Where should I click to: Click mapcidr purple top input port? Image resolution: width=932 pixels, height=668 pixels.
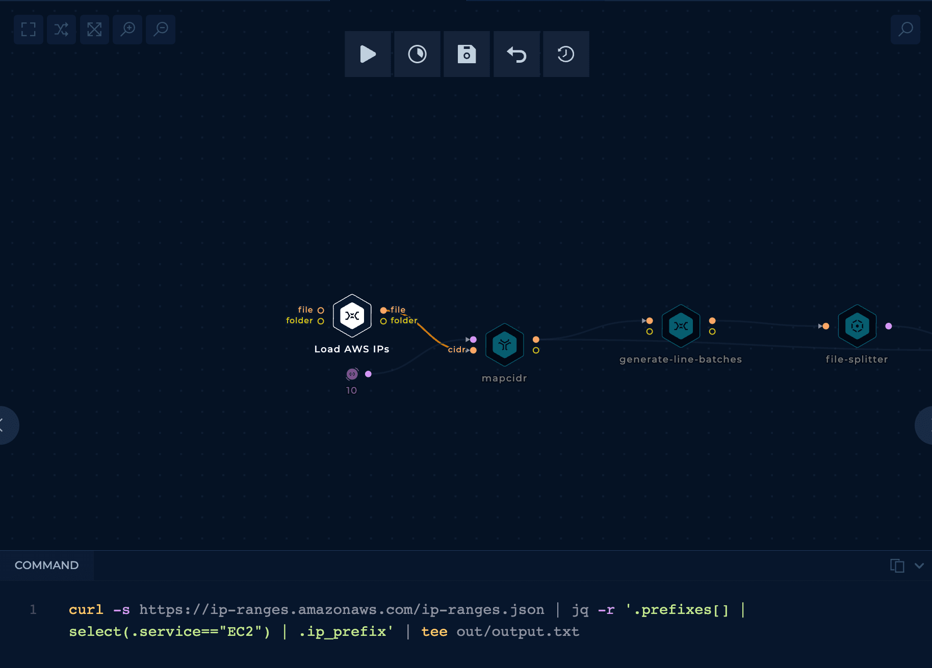tap(473, 339)
